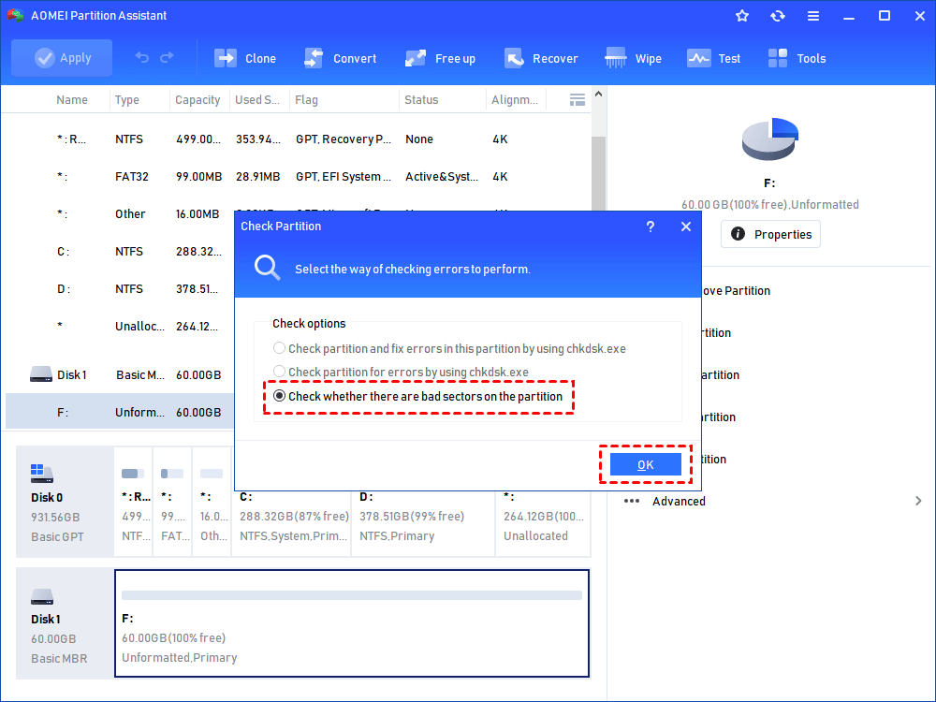Click the Disk 0 icon in disk map

(42, 474)
